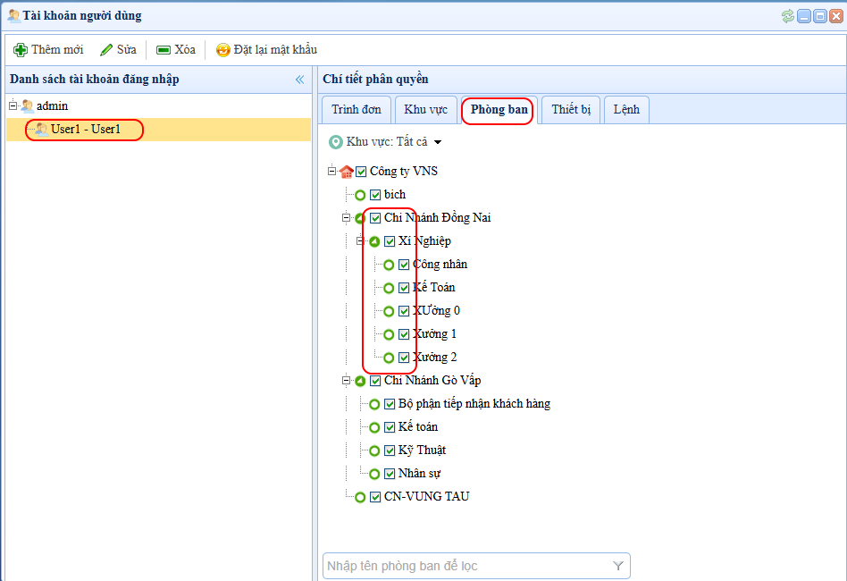Image resolution: width=847 pixels, height=581 pixels.
Task: Collapse the account list panel with double-arrow
Action: 300,80
